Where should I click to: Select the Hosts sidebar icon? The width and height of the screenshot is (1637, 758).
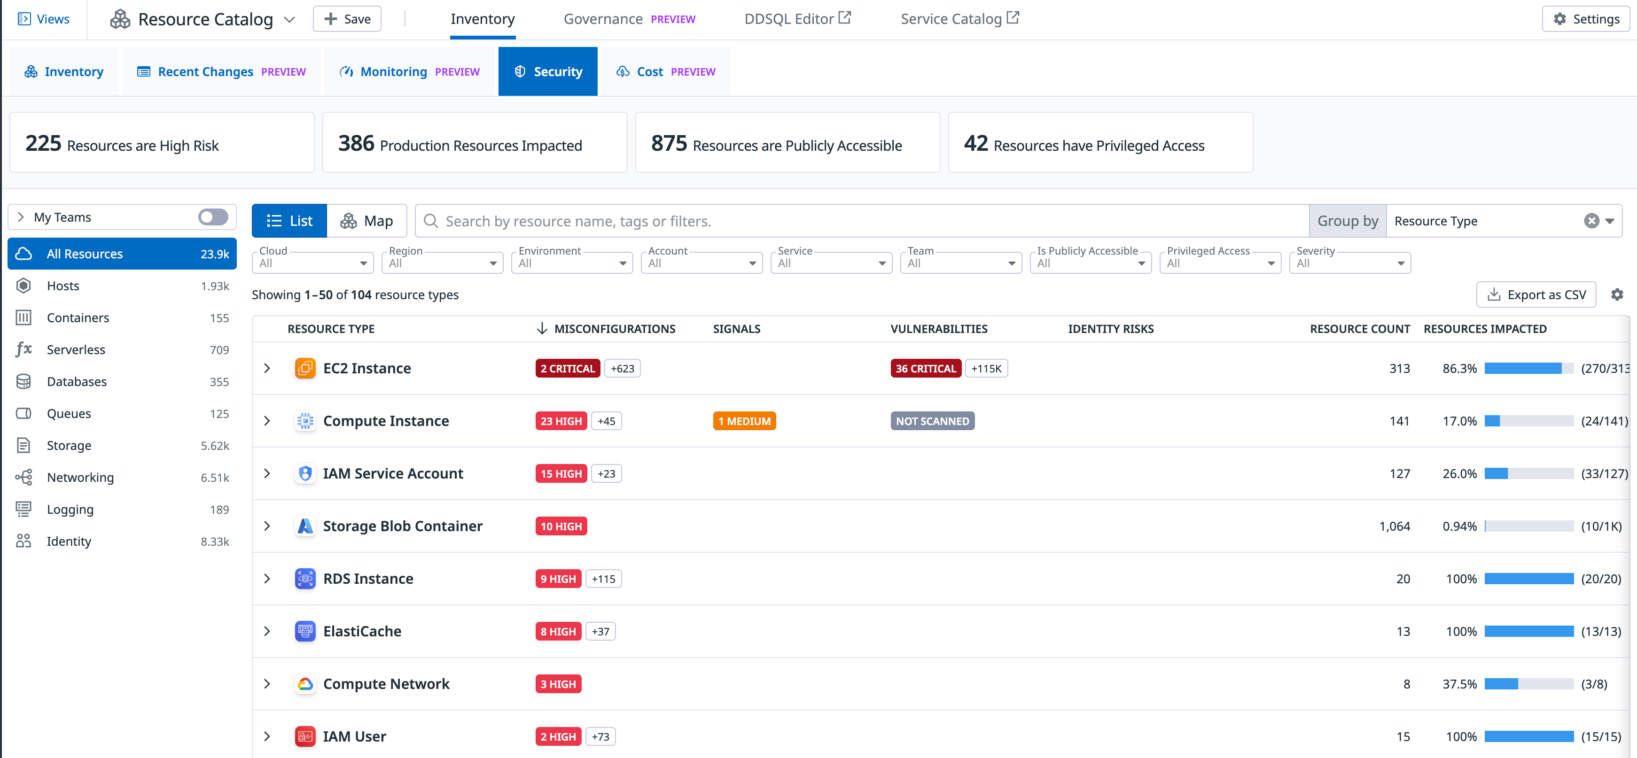pos(23,285)
